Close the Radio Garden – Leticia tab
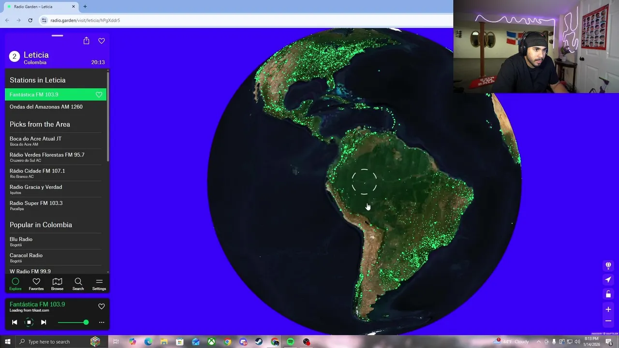The width and height of the screenshot is (619, 348). click(x=74, y=7)
